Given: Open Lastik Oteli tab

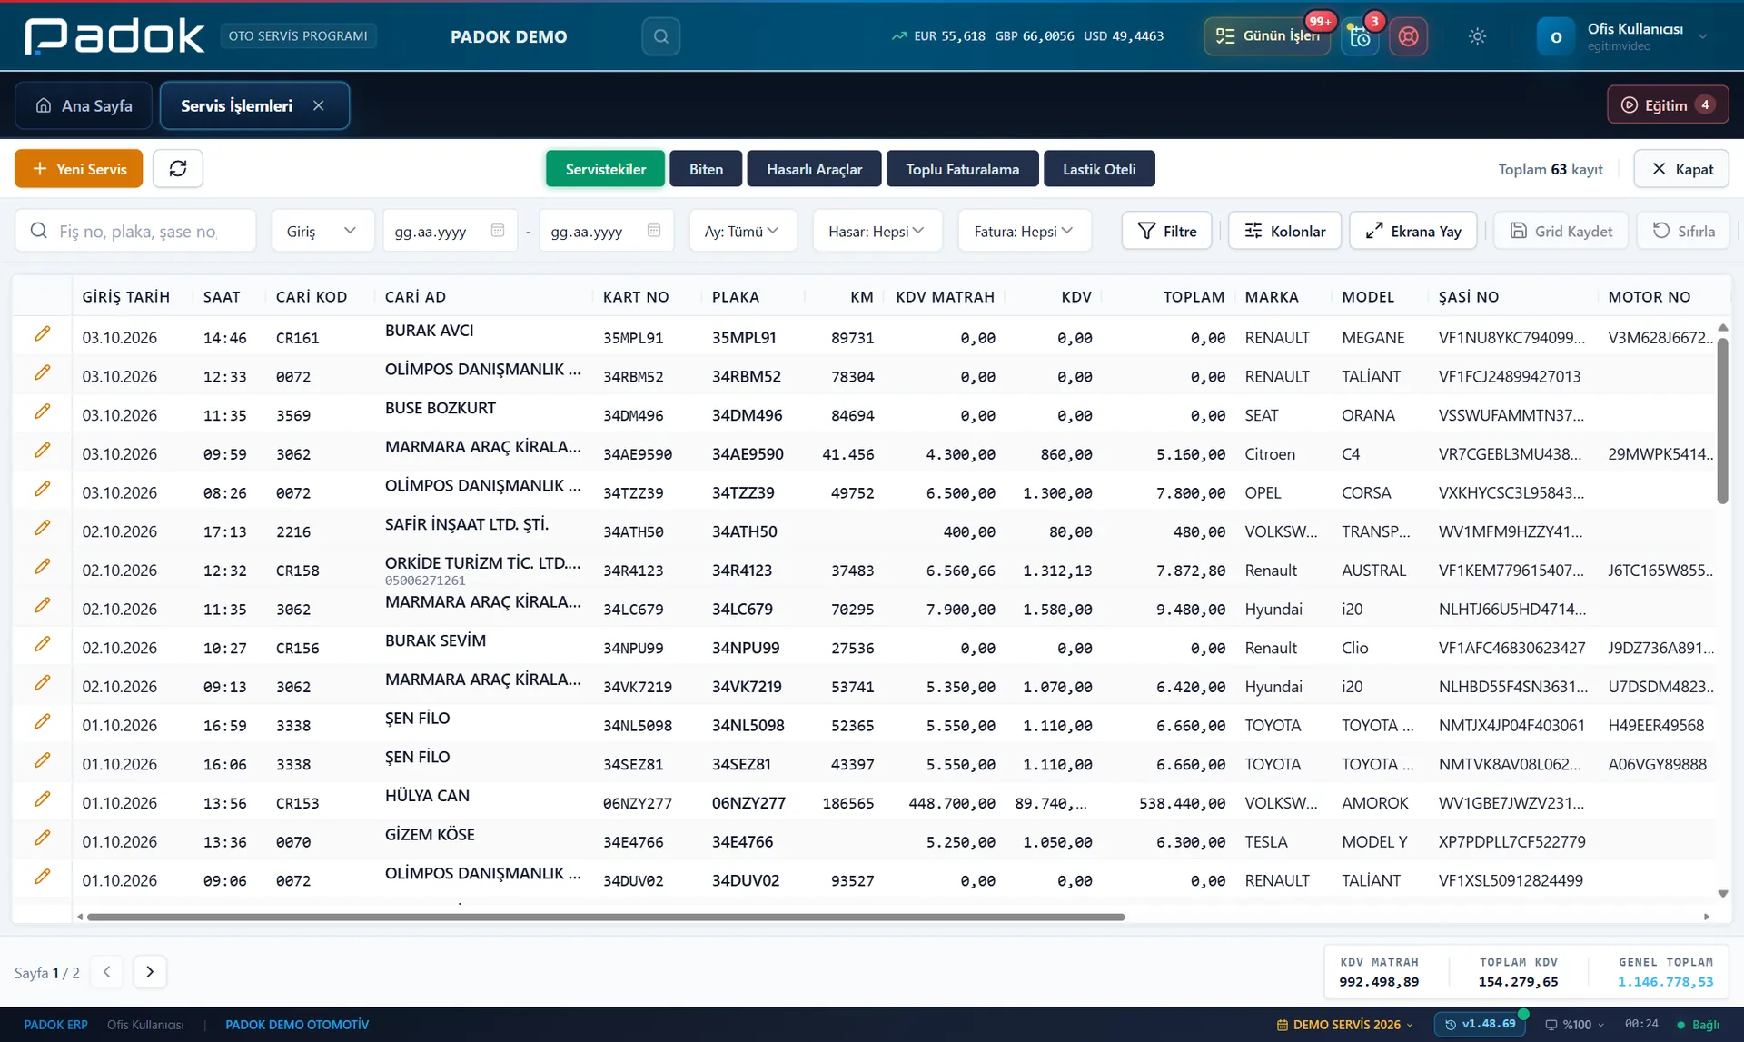Looking at the screenshot, I should tap(1099, 169).
